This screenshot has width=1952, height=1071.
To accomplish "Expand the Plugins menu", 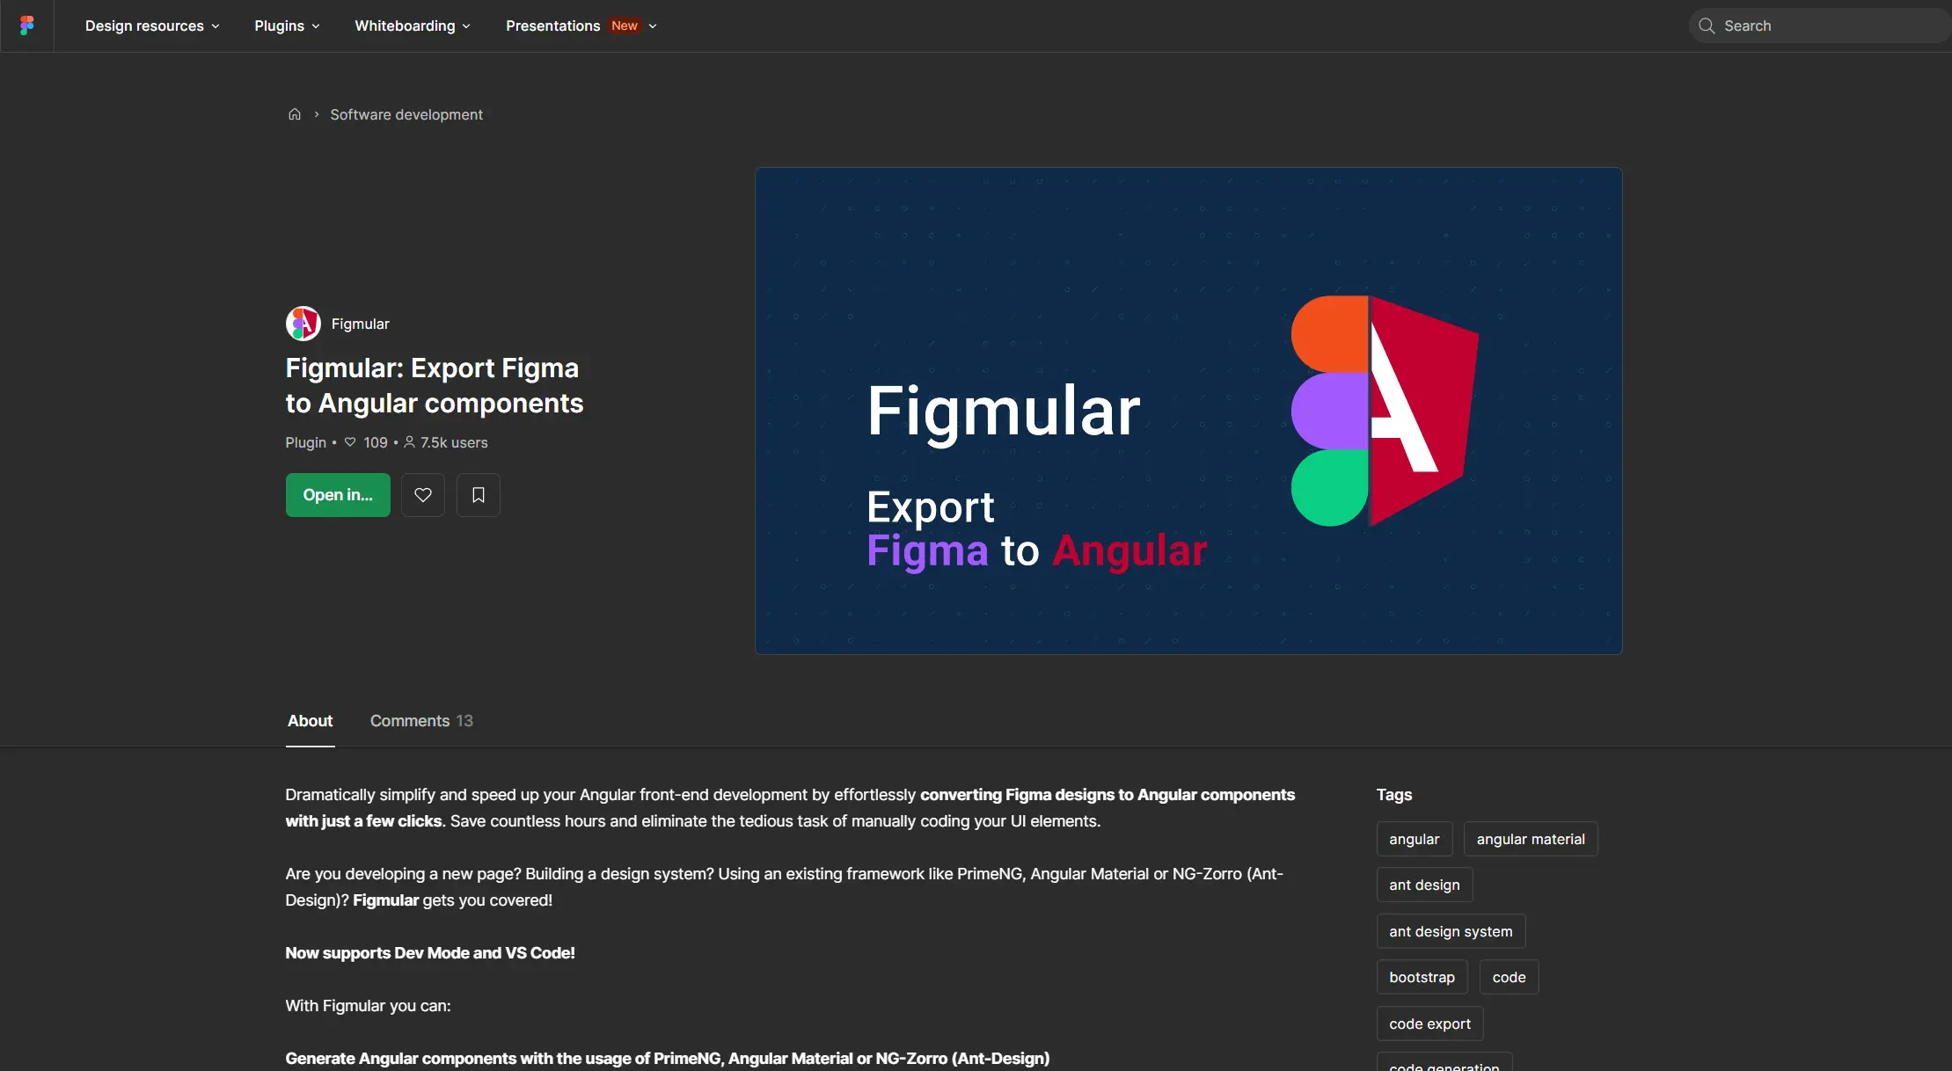I will point(287,25).
